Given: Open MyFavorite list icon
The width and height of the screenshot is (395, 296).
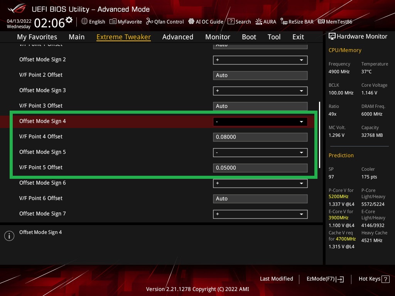Looking at the screenshot, I should pyautogui.click(x=113, y=22).
